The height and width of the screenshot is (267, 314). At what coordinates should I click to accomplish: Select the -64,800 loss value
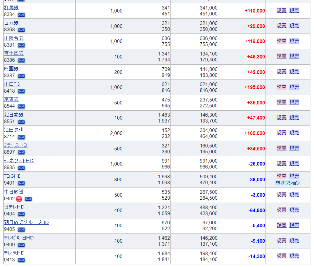point(257,211)
